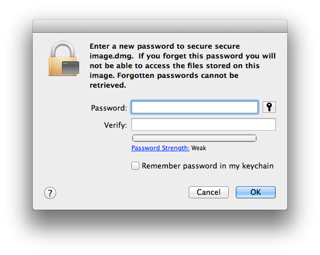This screenshot has width=320, height=255.
Task: Click the bold warning message text
Action: (x=182, y=66)
